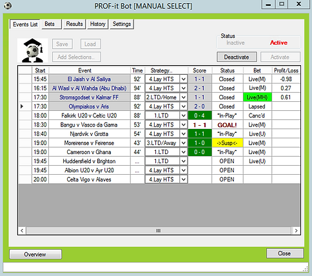This screenshot has width=312, height=276.
Task: Select the Huddersfield v Brighton event
Action: pos(90,161)
